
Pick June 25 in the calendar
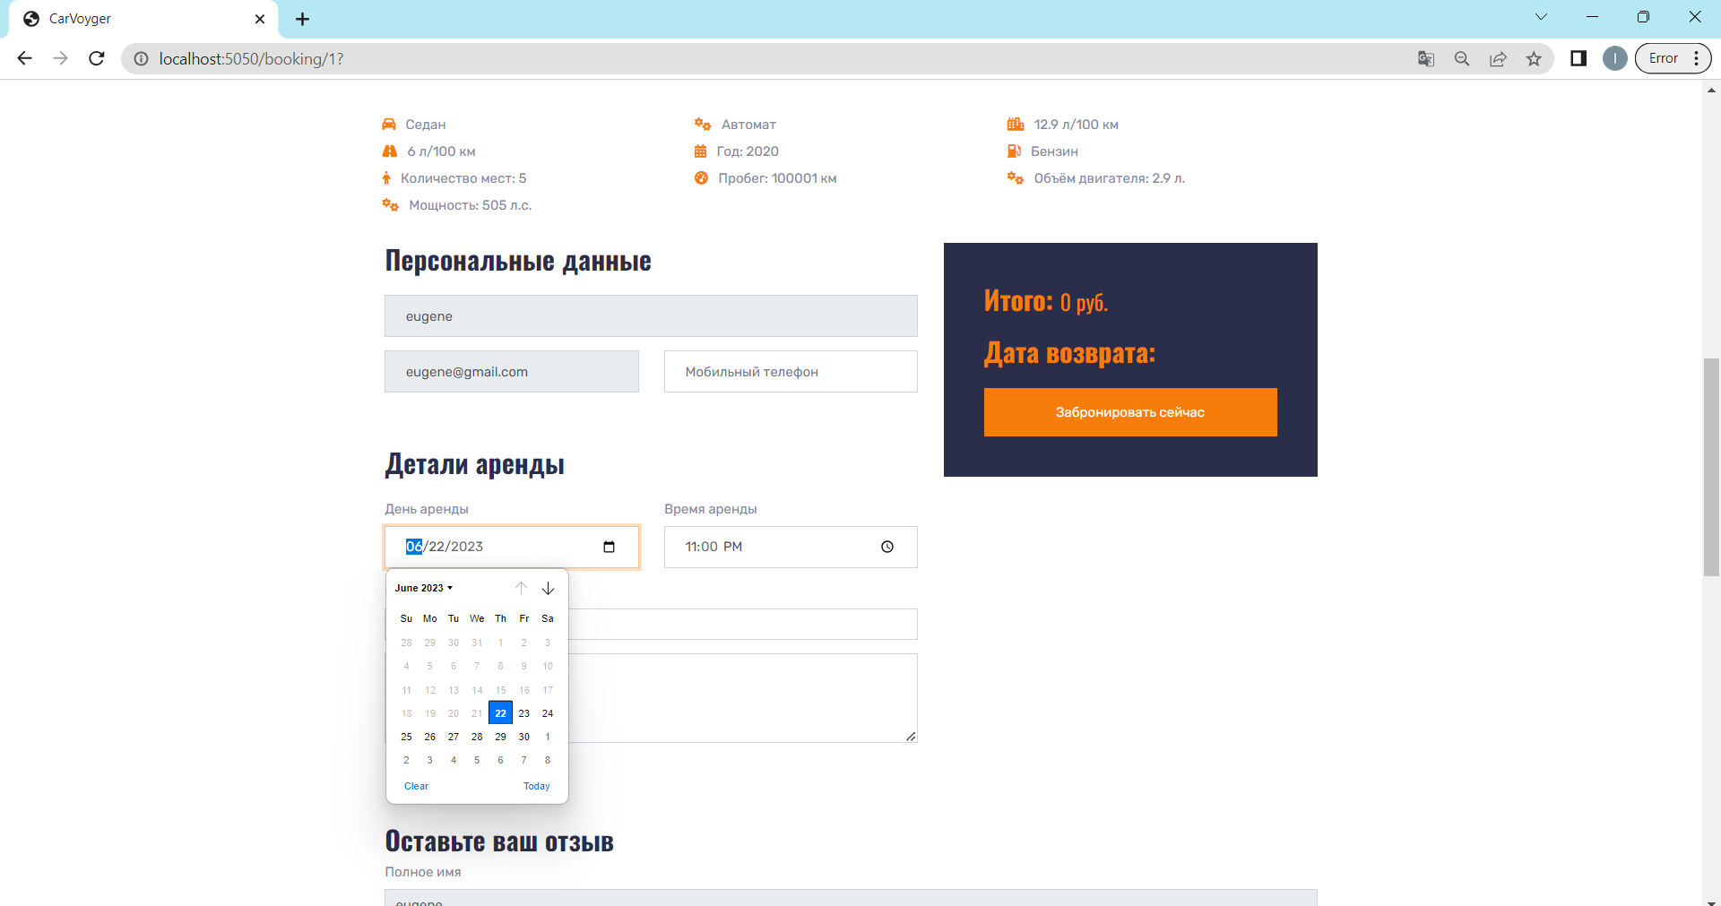406,737
